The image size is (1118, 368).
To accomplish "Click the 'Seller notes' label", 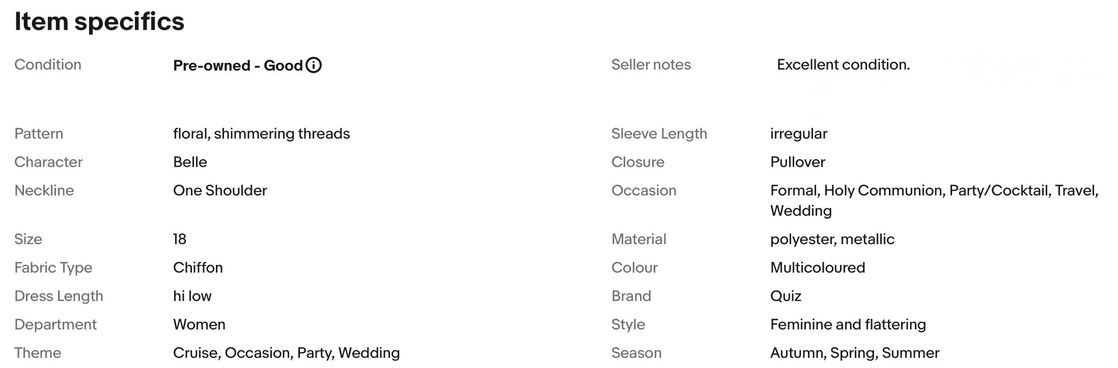I will pos(651,65).
